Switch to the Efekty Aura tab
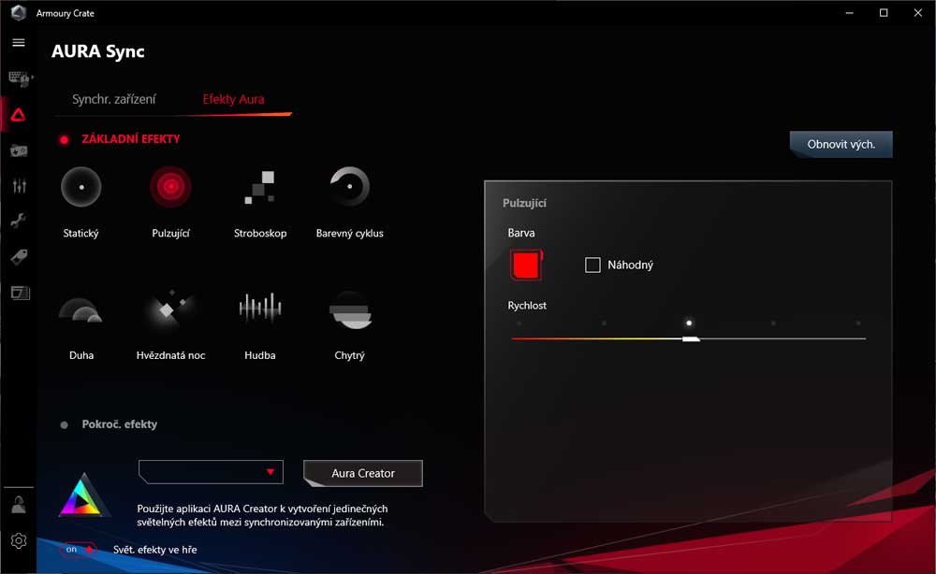This screenshot has height=574, width=936. pyautogui.click(x=233, y=99)
